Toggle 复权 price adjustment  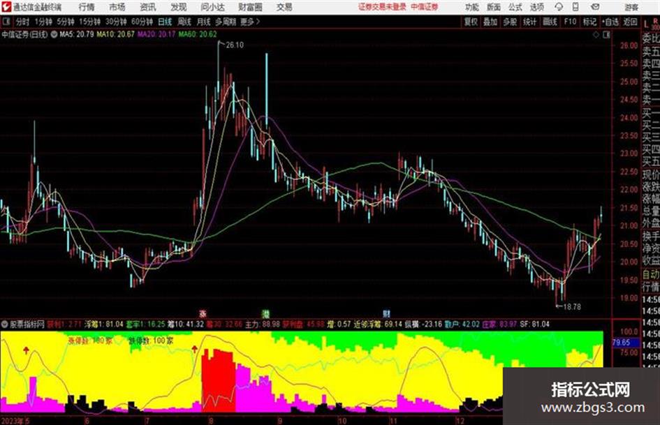[471, 22]
